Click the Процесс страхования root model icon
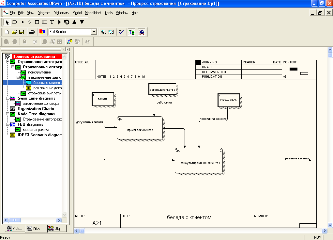This screenshot has height=240, width=333. point(8,56)
